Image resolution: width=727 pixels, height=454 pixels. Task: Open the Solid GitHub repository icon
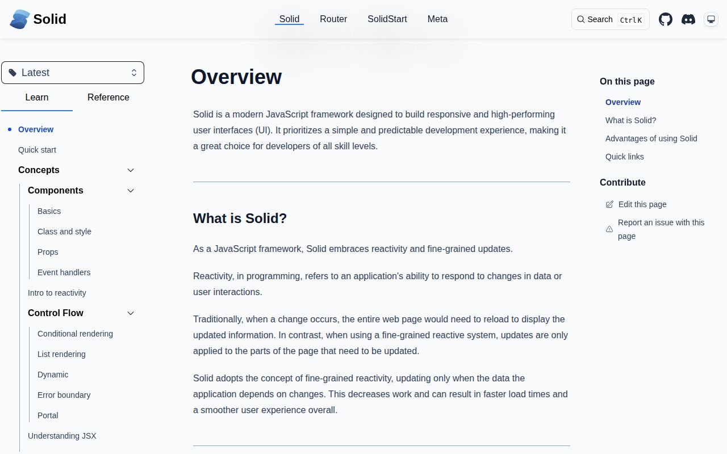(x=666, y=19)
